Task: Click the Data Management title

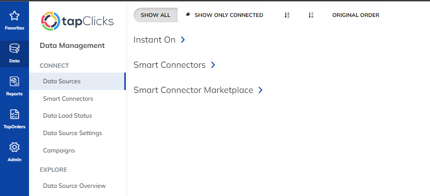Action: point(72,45)
